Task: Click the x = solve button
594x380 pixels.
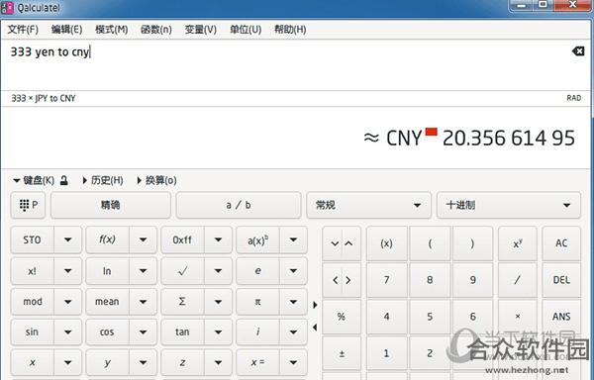Action: click(257, 362)
